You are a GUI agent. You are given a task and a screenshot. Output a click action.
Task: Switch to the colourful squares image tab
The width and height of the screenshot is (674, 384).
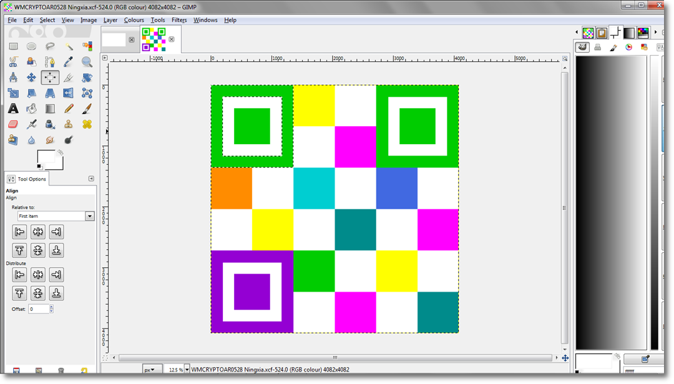154,39
